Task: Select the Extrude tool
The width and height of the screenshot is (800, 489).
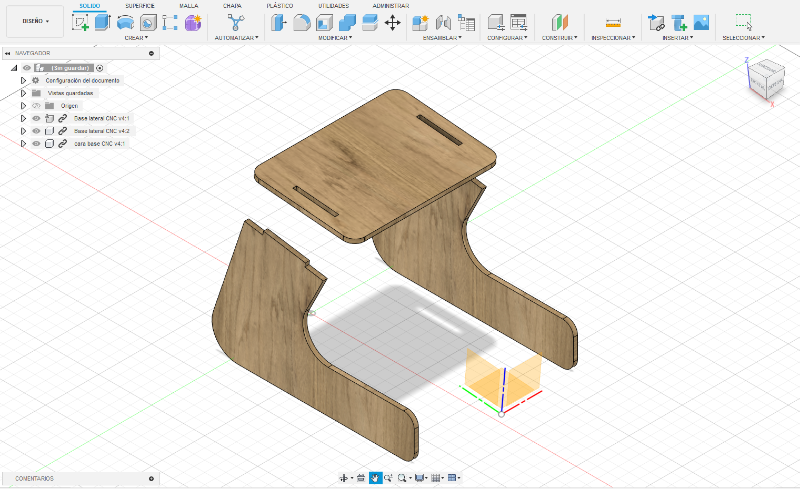Action: tap(103, 23)
